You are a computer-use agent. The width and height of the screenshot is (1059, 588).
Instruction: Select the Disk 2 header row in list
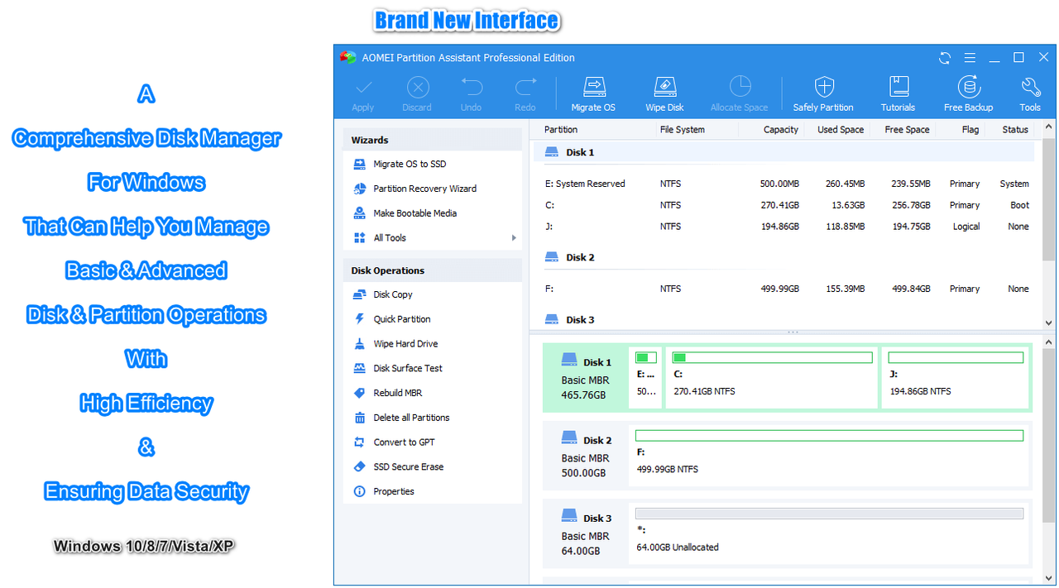[x=785, y=257]
